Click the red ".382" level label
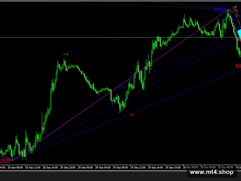Image resolution: width=241 pixels, height=181 pixels. pos(132,115)
